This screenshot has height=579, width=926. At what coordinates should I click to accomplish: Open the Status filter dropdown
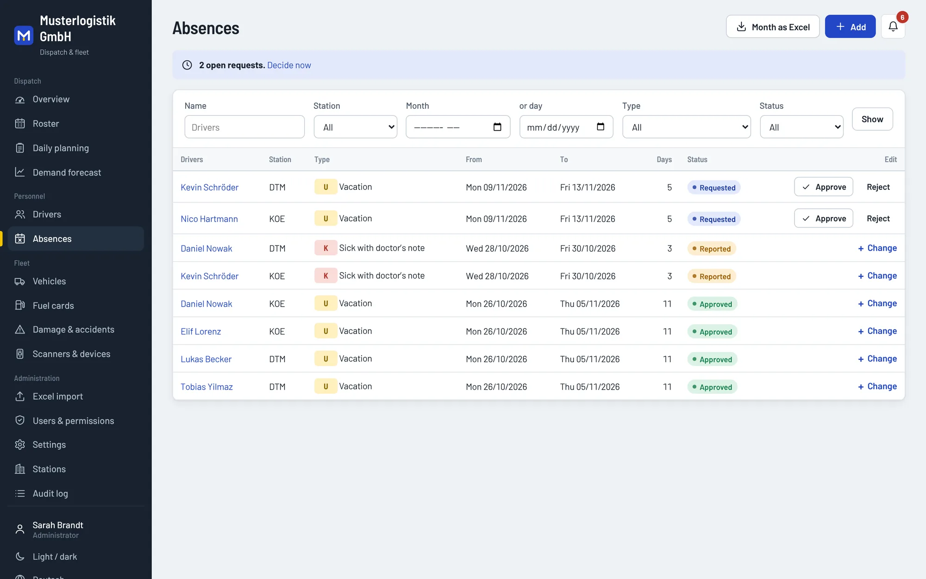(x=801, y=127)
